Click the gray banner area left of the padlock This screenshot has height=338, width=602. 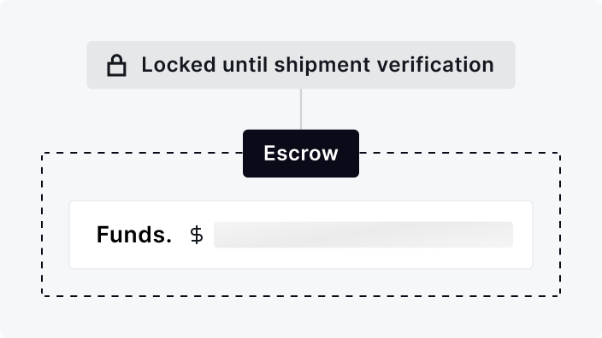[x=97, y=65]
